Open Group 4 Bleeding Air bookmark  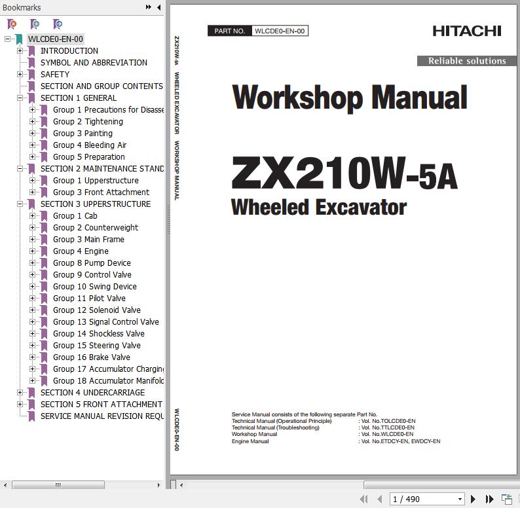point(90,145)
